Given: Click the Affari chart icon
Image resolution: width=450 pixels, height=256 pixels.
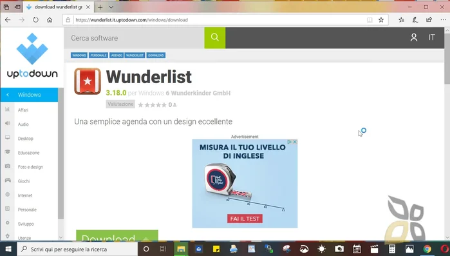Looking at the screenshot, I should point(8,109).
